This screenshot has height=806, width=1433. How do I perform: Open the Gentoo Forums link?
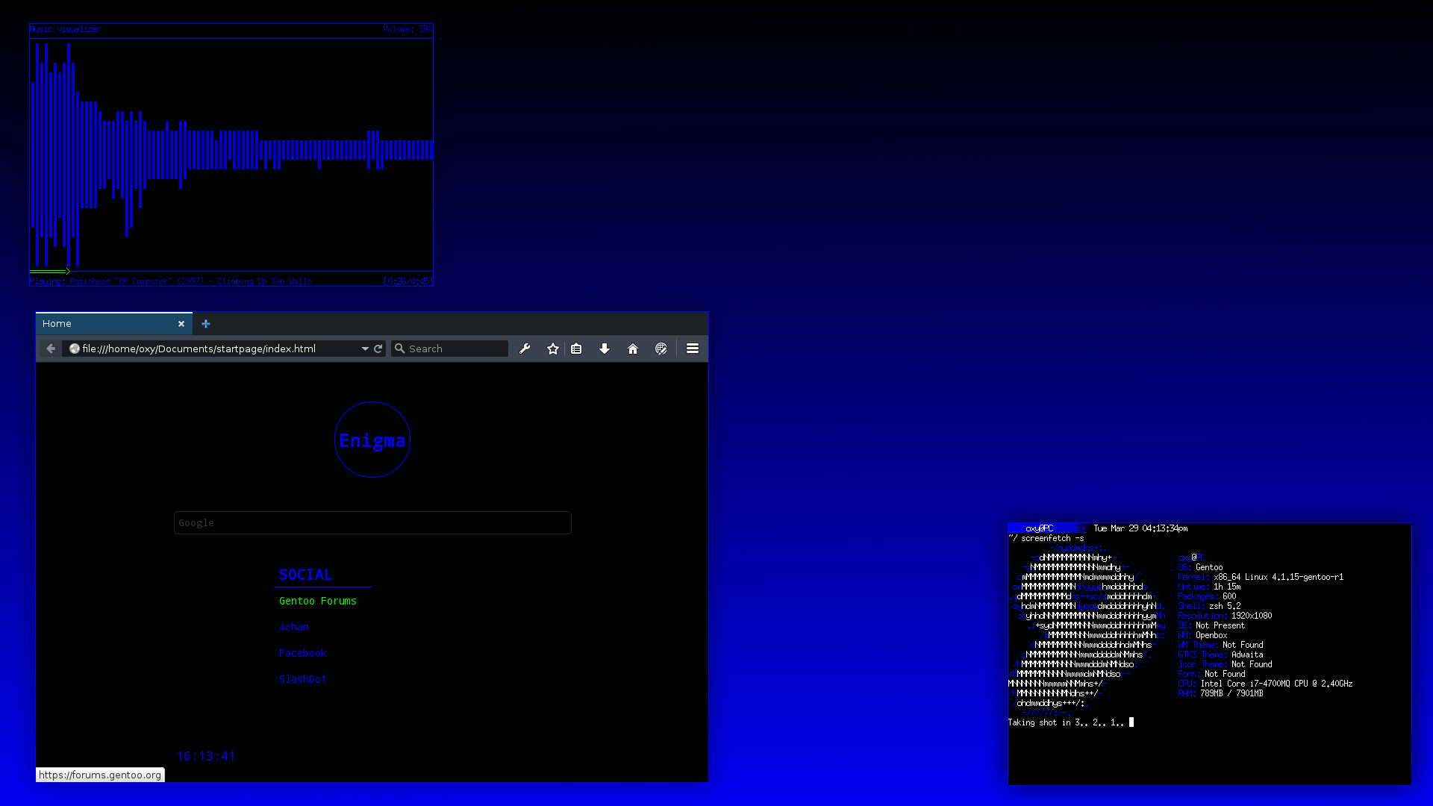pos(318,601)
